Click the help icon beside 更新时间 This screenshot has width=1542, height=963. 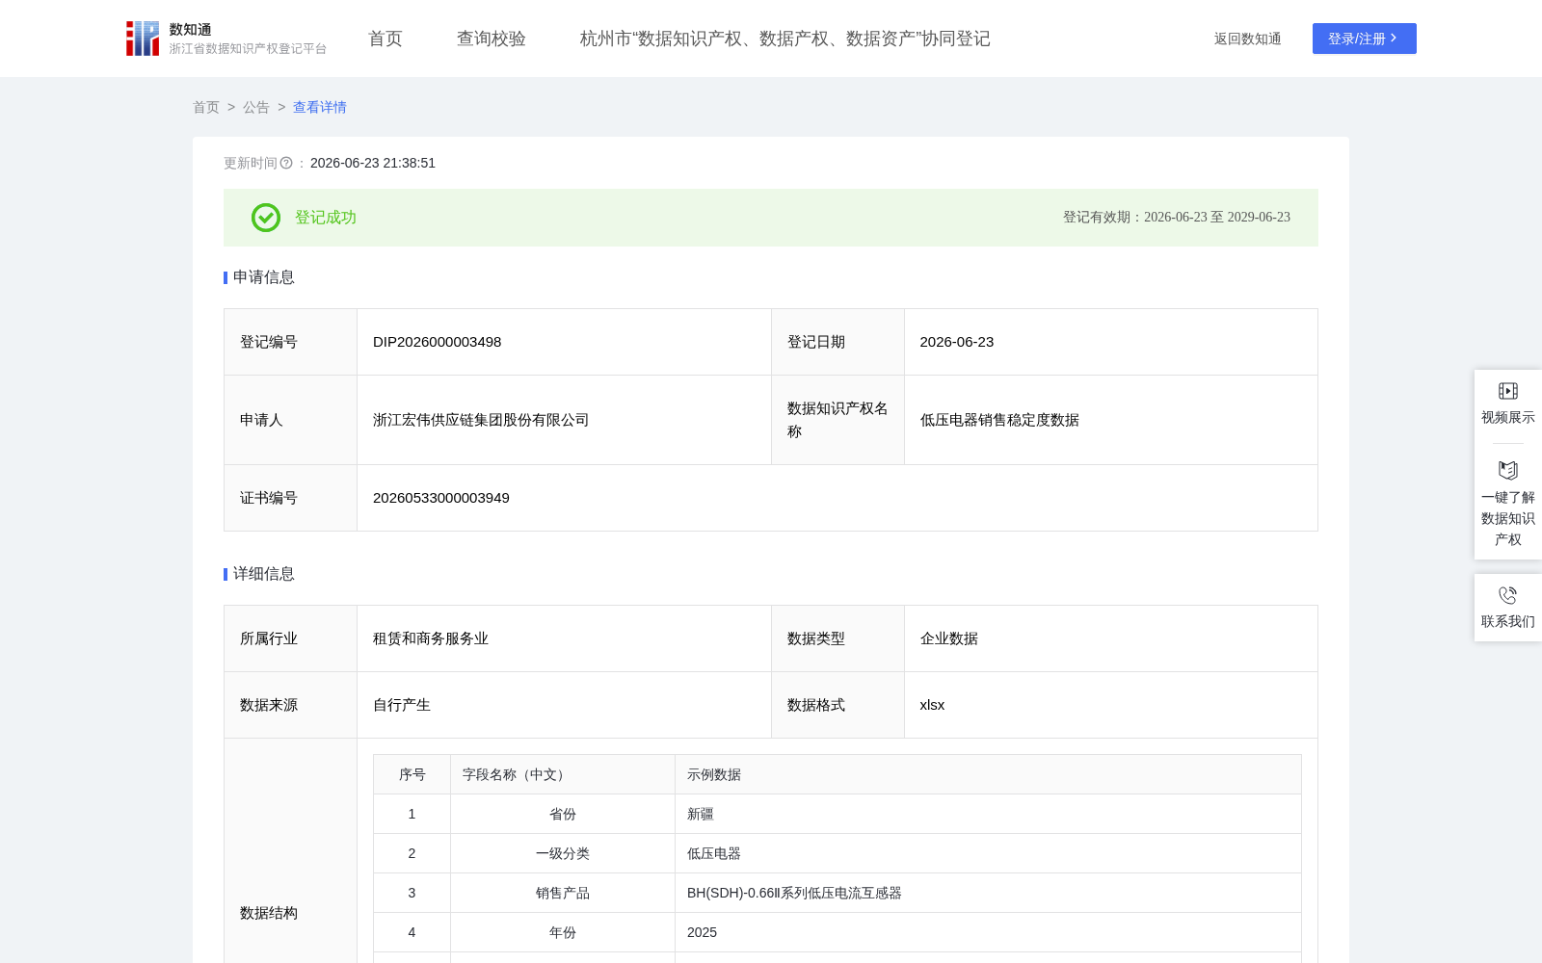(x=286, y=164)
